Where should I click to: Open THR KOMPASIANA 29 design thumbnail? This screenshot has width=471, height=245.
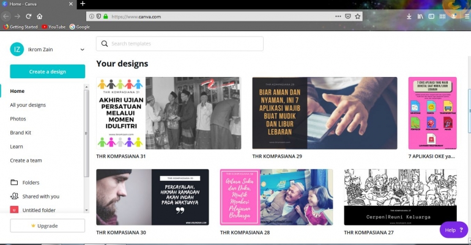[x=325, y=113]
